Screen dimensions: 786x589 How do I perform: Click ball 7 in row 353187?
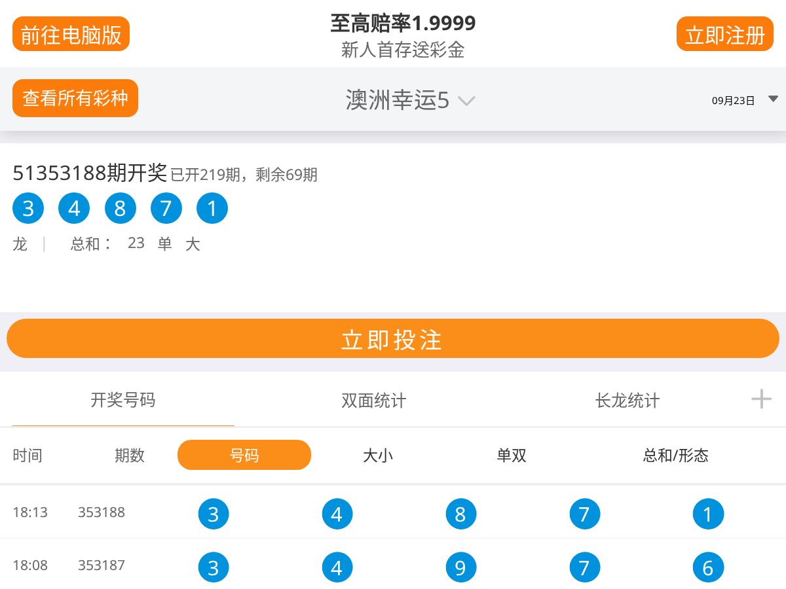click(x=585, y=567)
